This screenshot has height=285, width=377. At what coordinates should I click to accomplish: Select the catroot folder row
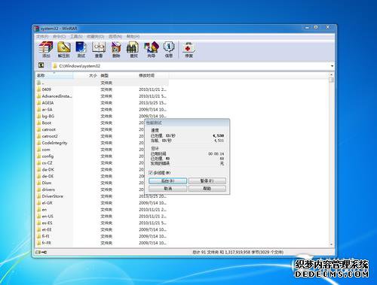coord(90,129)
